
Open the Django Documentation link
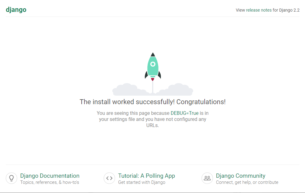tap(50, 176)
